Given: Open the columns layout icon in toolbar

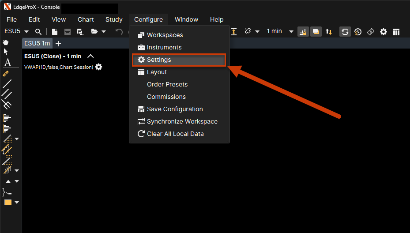Looking at the screenshot, I should click(x=396, y=32).
